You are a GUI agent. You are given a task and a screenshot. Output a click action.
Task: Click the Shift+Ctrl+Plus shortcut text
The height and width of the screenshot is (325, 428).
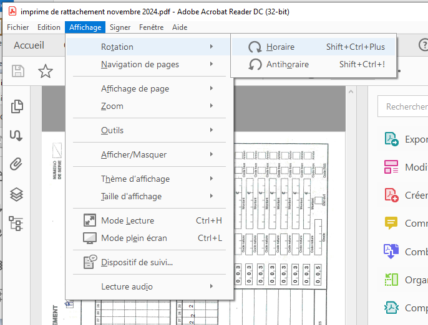356,47
